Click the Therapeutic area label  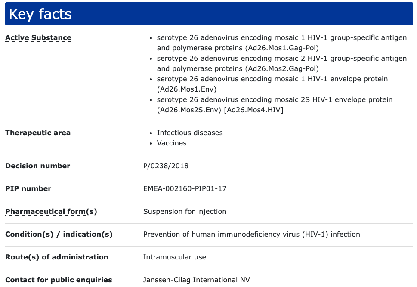[x=38, y=133]
